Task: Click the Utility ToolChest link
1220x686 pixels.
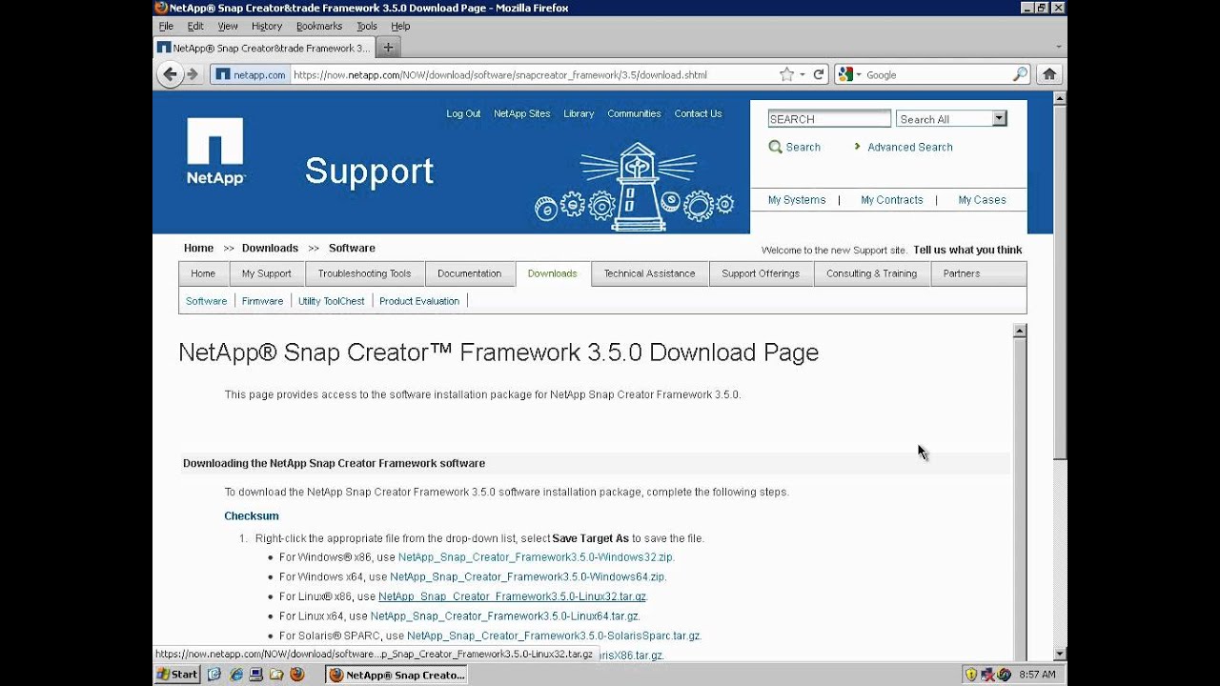Action: pos(331,301)
